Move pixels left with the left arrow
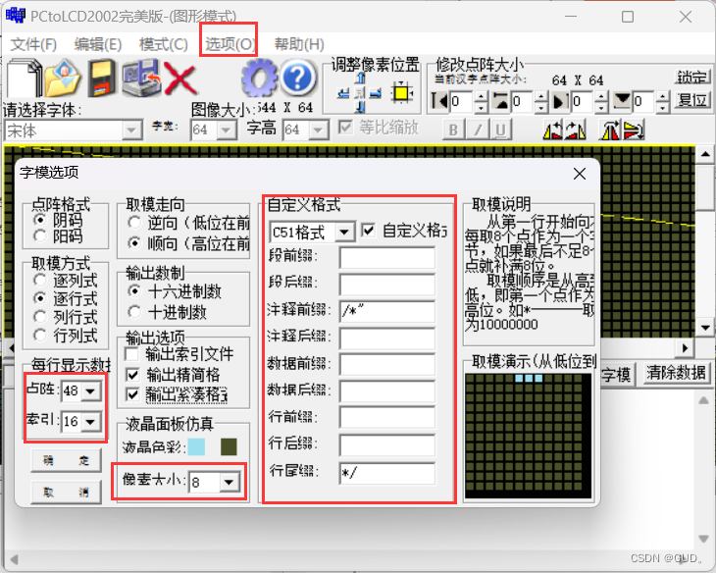The image size is (716, 573). 344,93
